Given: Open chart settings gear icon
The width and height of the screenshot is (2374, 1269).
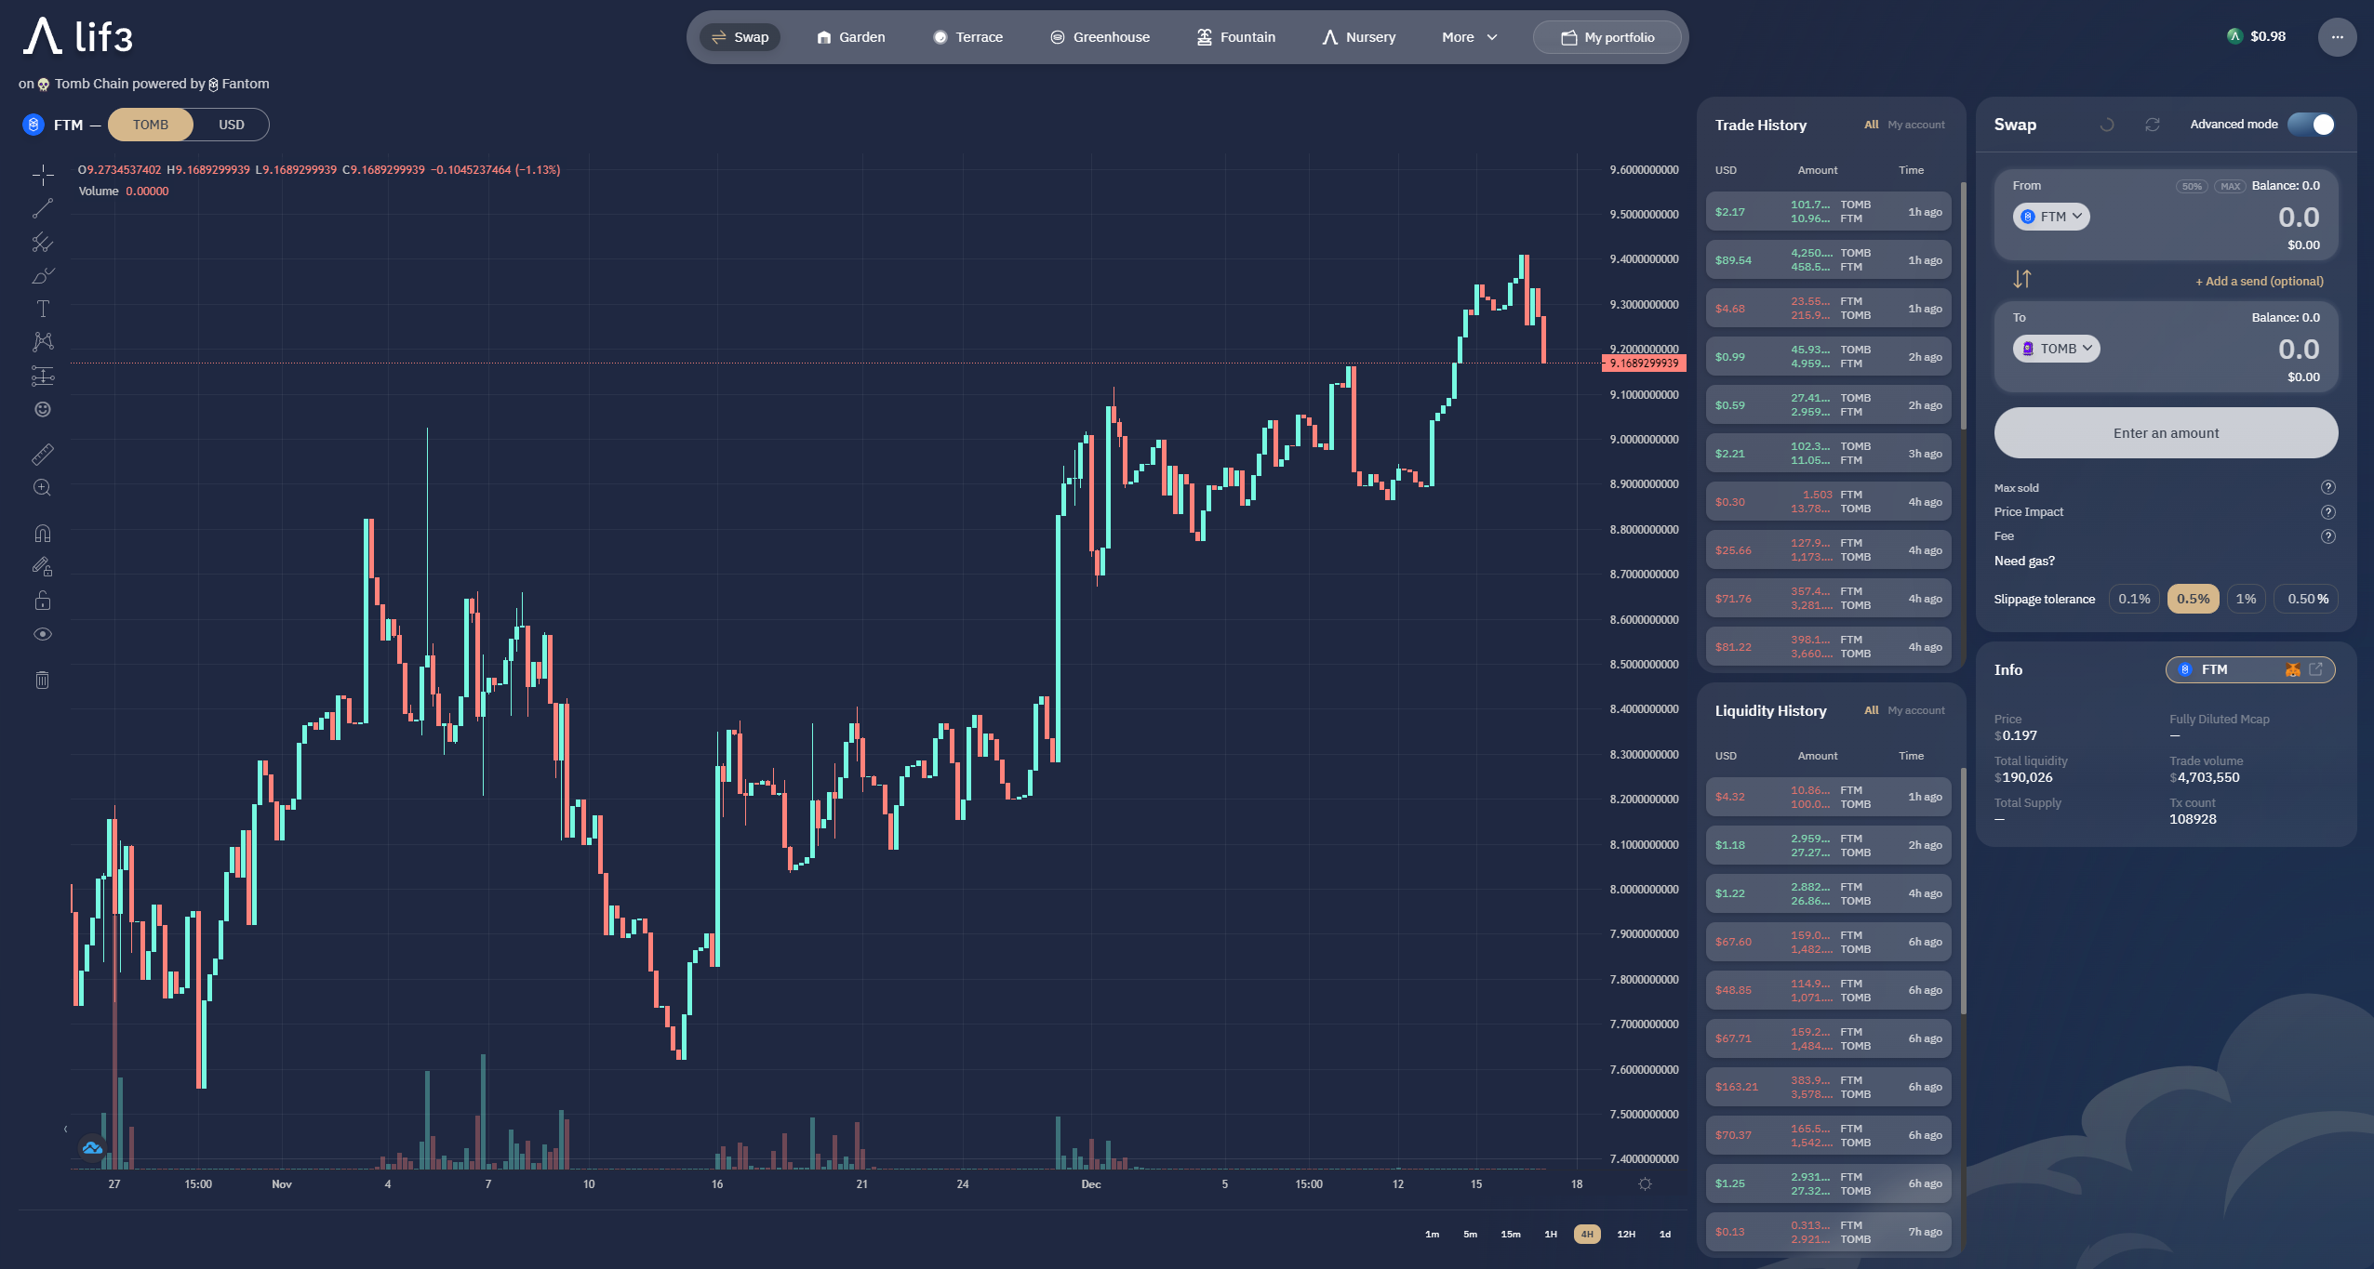Looking at the screenshot, I should click(x=1645, y=1184).
